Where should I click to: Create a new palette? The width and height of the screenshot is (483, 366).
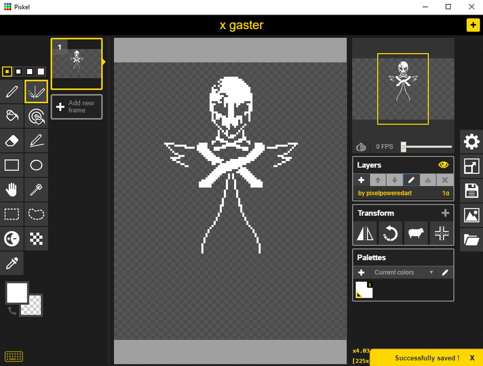361,272
